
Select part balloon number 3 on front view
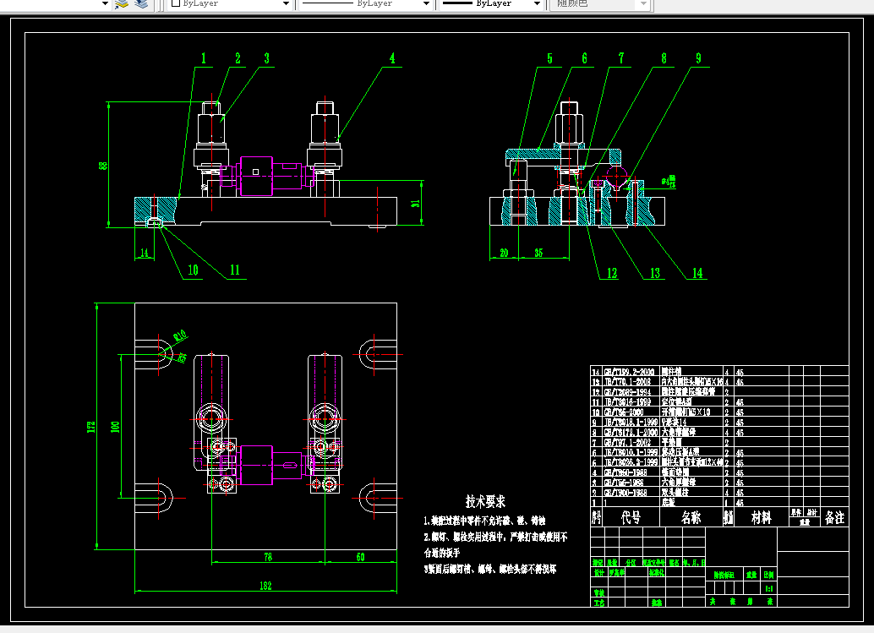266,58
